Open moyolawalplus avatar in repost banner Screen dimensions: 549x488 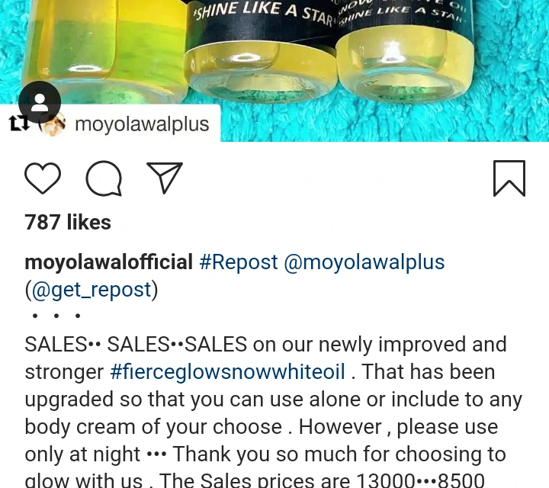(52, 124)
